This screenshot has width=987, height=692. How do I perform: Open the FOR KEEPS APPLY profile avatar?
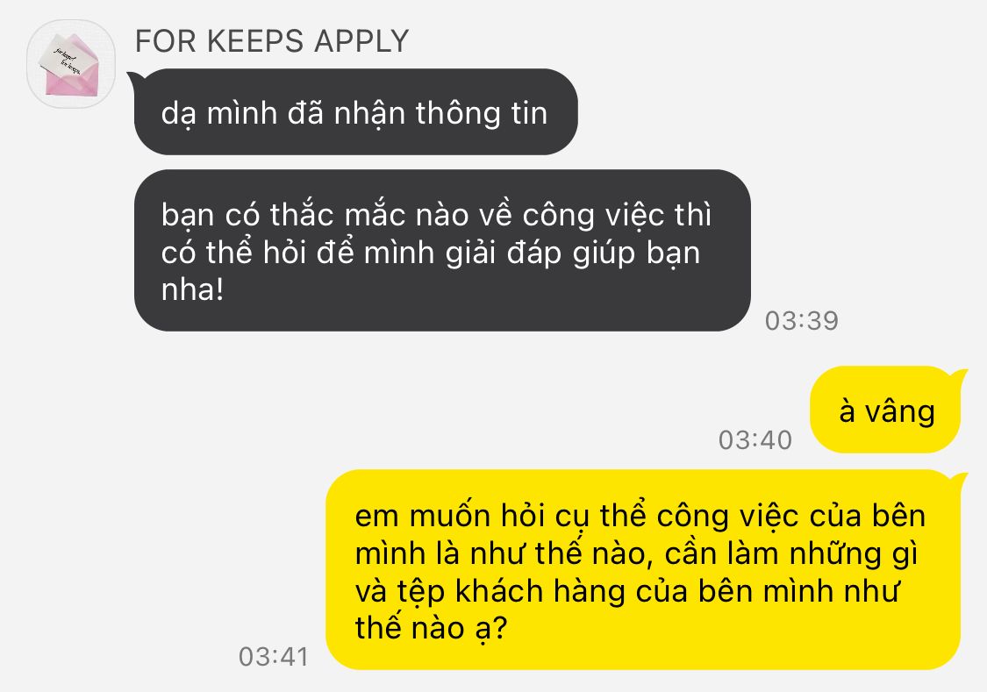point(71,64)
